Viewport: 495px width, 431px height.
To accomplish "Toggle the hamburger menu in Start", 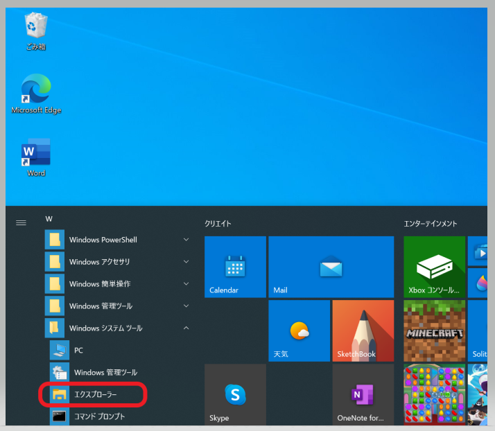I will point(21,222).
